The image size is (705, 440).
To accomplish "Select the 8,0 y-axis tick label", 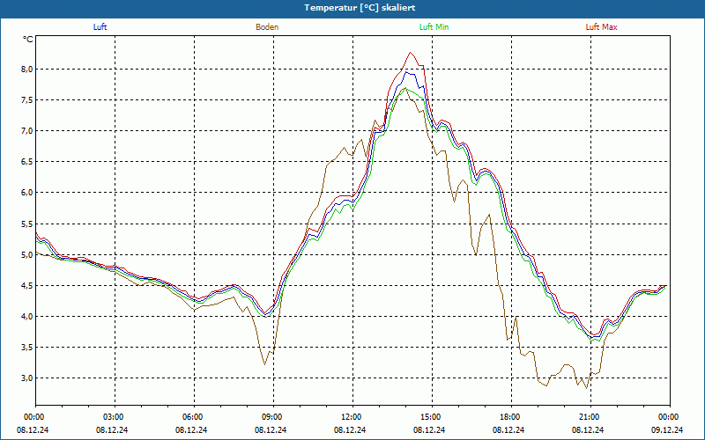I will [26, 70].
